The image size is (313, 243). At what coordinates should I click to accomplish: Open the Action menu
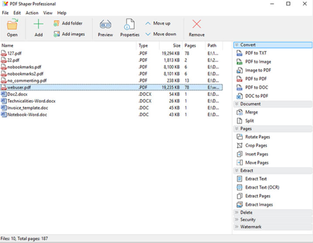click(32, 13)
